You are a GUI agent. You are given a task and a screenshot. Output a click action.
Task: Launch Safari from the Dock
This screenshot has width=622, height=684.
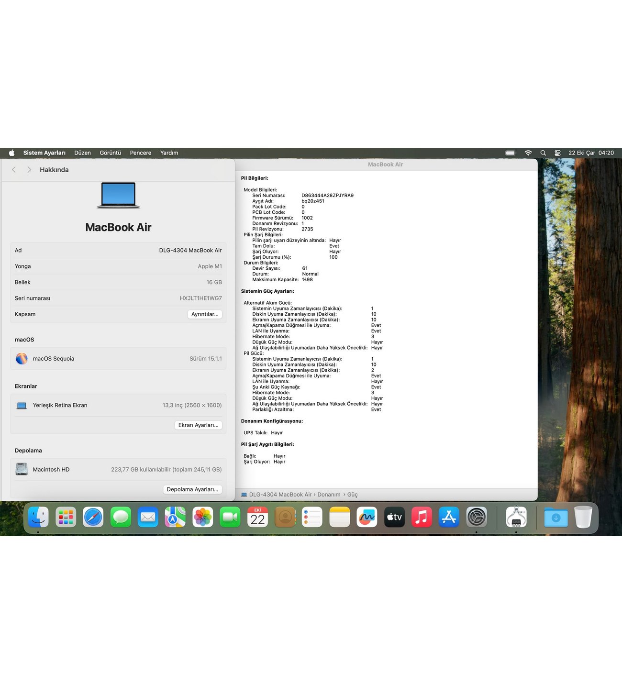click(x=93, y=517)
